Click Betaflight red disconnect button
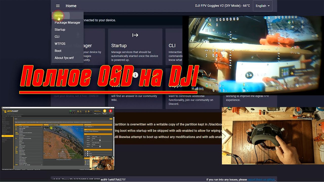This screenshot has height=182, width=324. click(111, 111)
